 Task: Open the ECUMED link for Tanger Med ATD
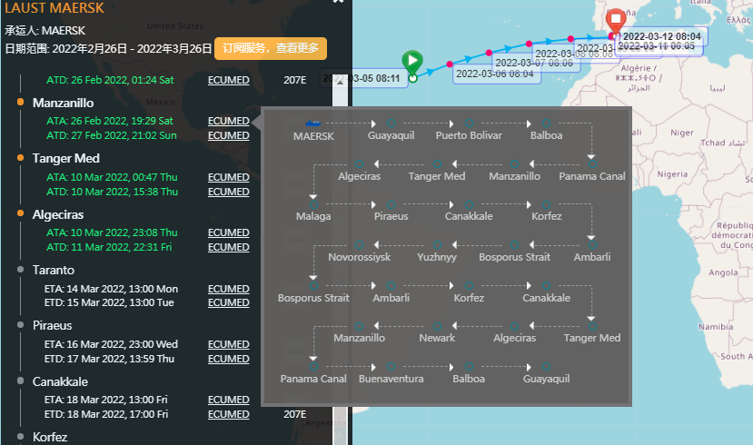coord(228,192)
